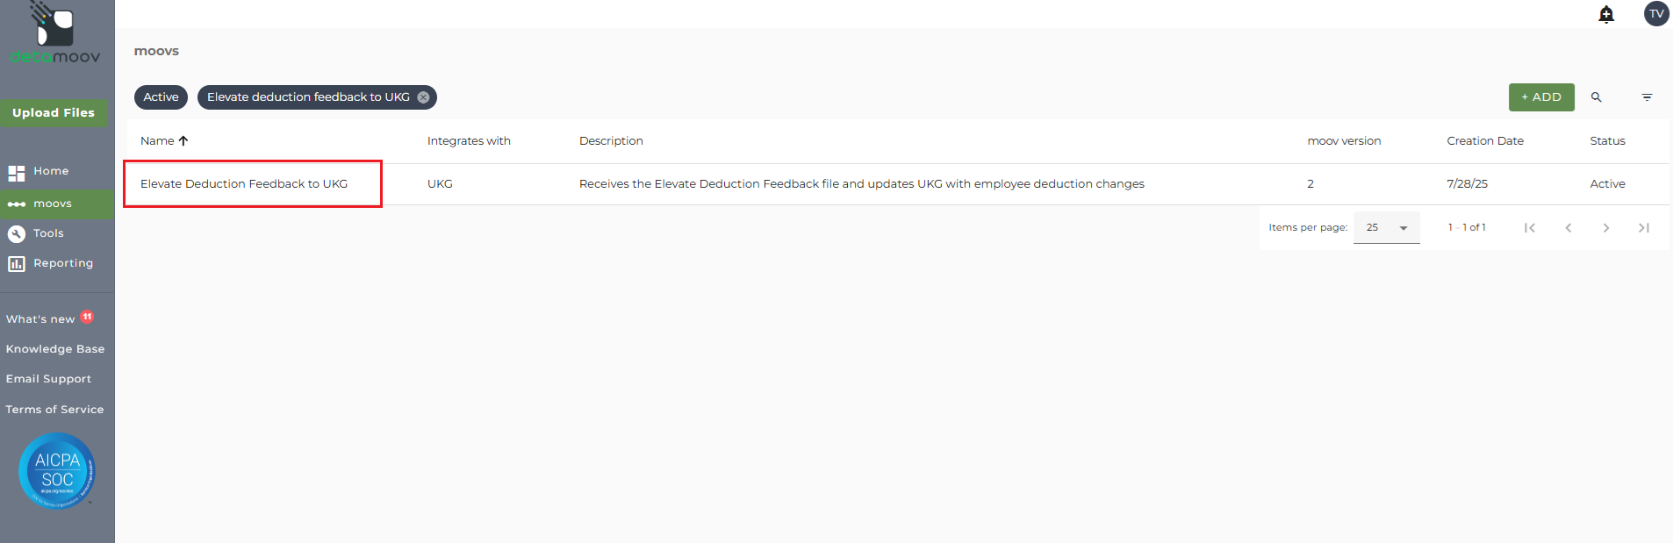Click the AICPA SOC badge

(x=57, y=471)
